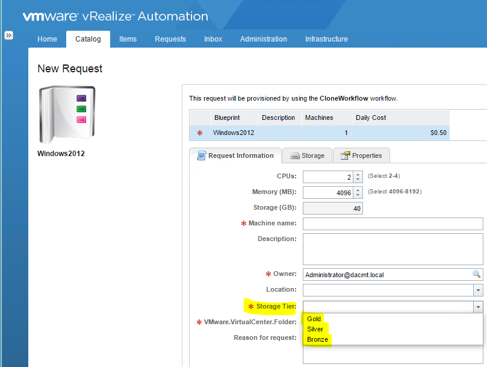
Task: Click the Description text area
Action: coord(393,249)
